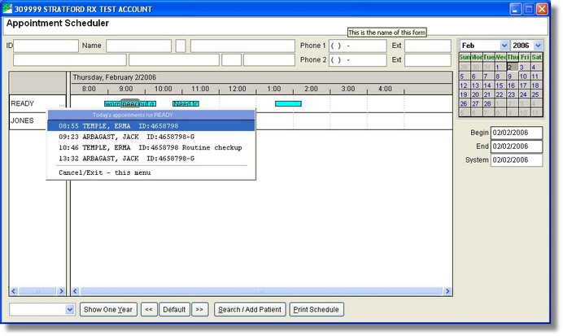This screenshot has height=336, width=563.
Task: Click the application icon in title bar
Action: click(7, 8)
